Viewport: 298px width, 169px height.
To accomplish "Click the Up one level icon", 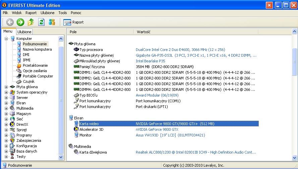I will coord(31,22).
